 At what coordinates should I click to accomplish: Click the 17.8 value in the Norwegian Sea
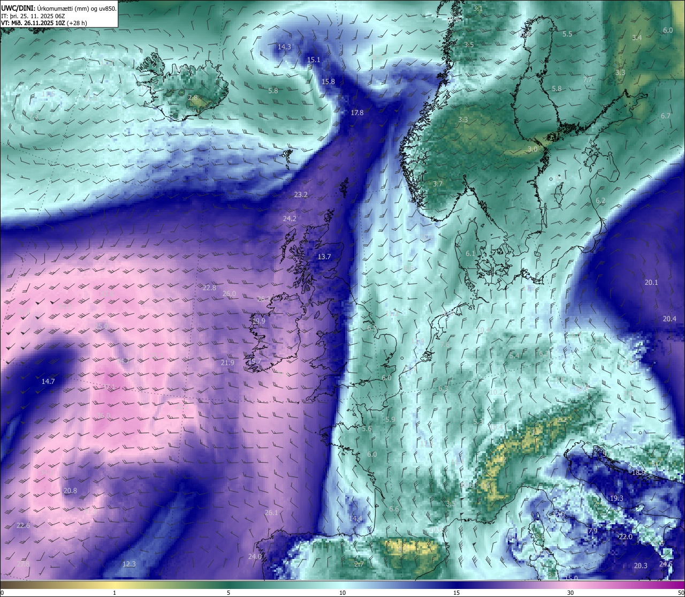point(357,112)
